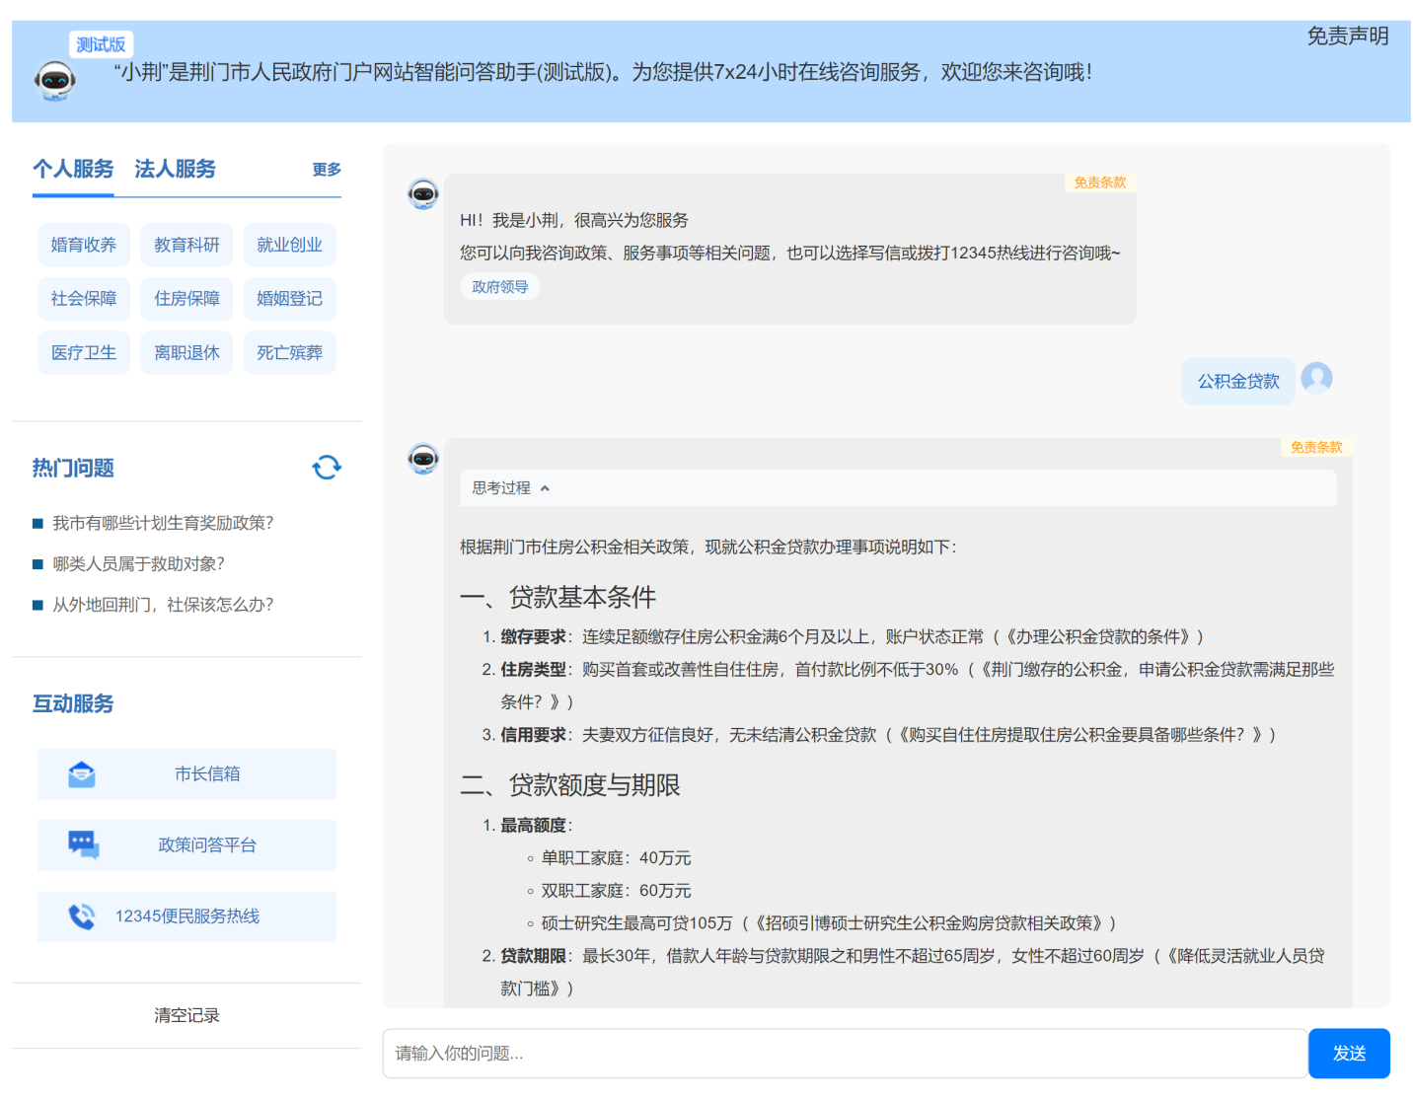Click the 12345便民服务热线 phone icon

(82, 916)
